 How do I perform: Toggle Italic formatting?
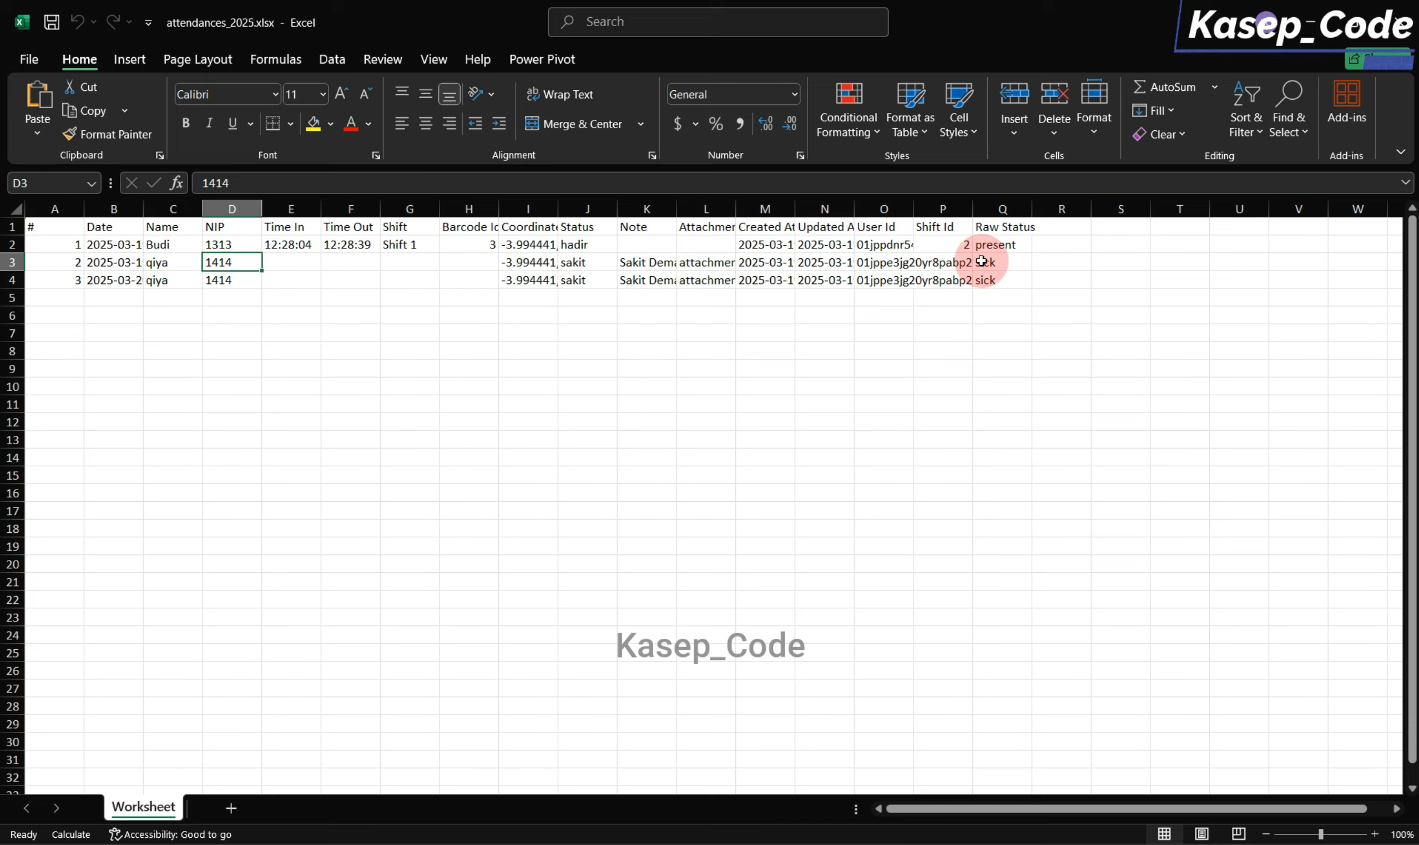point(209,123)
